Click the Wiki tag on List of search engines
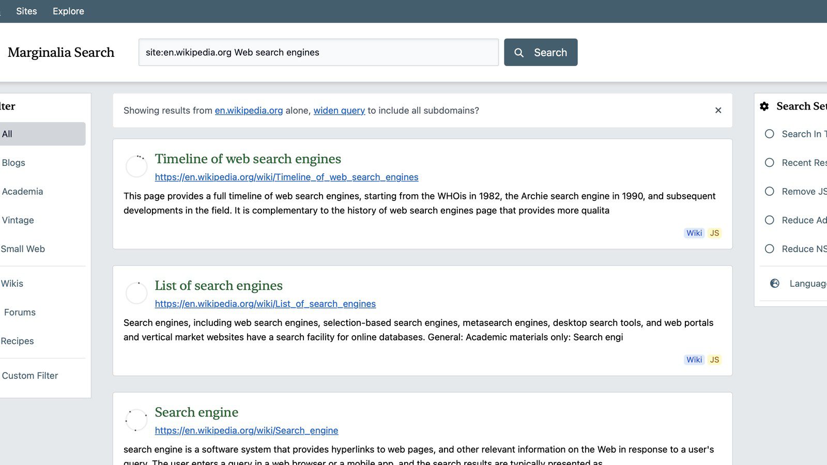This screenshot has width=827, height=465. (x=694, y=360)
